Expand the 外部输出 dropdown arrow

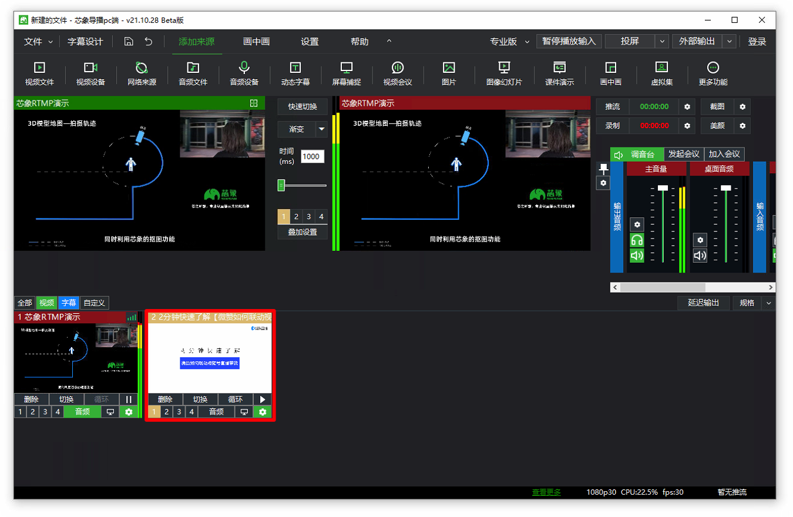[730, 41]
